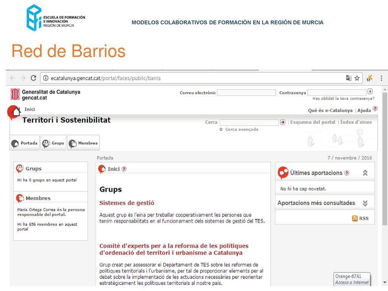
Task: Click help icon beside Últimes aportacions
Action: click(347, 173)
